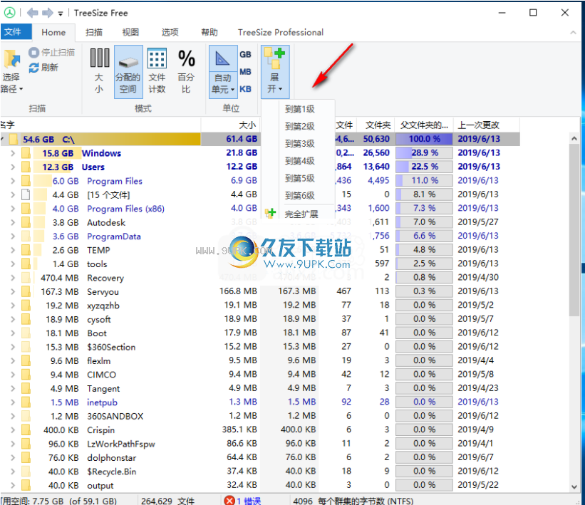585x505 pixels.
Task: Sort by the 名字 column header
Action: pos(100,125)
